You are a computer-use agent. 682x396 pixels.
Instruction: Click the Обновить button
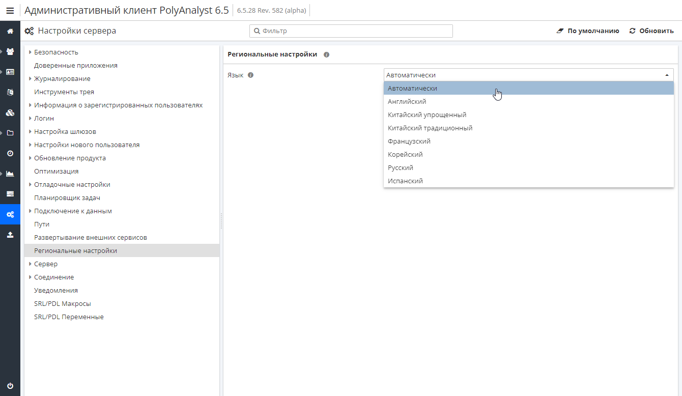pyautogui.click(x=651, y=31)
